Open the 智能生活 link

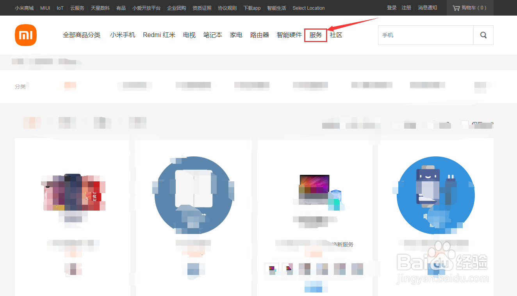tap(276, 8)
